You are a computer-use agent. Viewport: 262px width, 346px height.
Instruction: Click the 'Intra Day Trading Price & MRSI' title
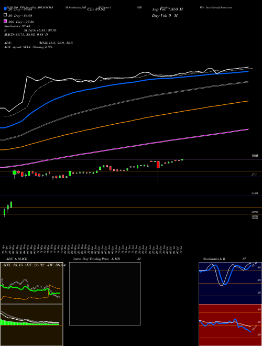click(x=107, y=259)
